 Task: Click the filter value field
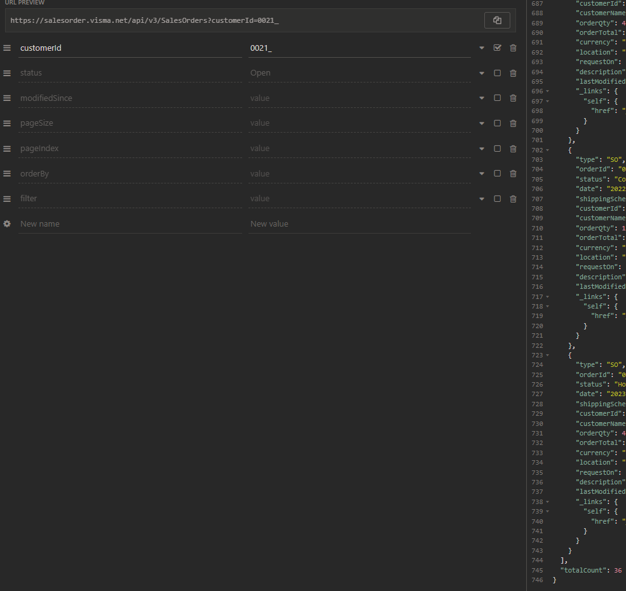360,199
